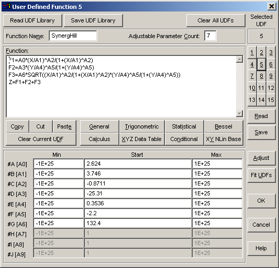Open the General functions list

pos(99,126)
